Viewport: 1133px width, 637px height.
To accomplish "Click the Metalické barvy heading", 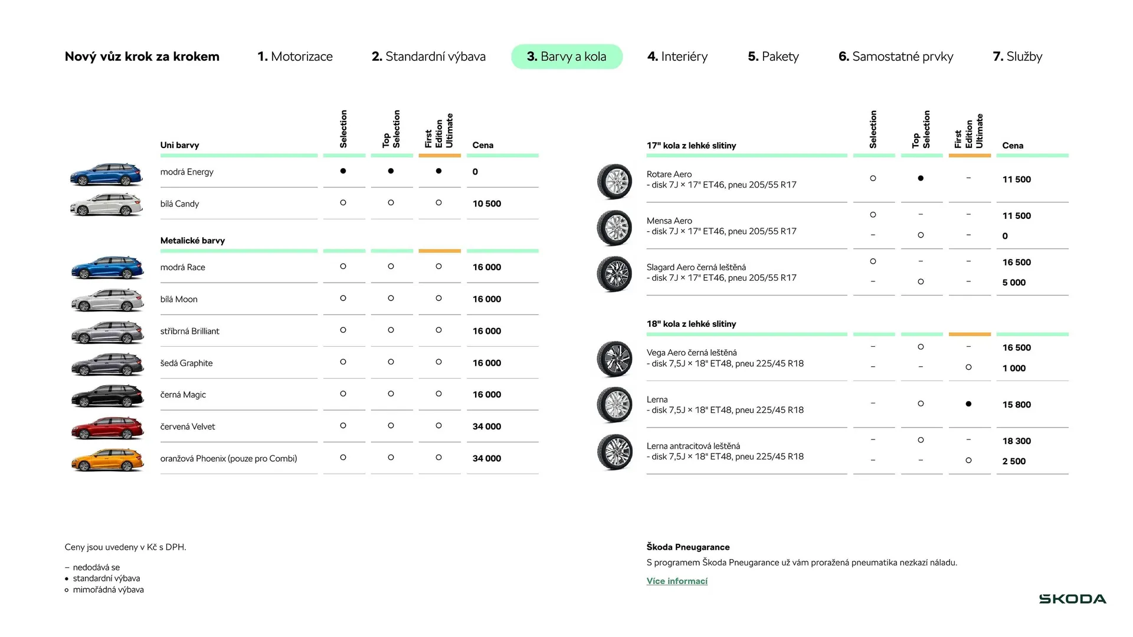I will point(192,241).
